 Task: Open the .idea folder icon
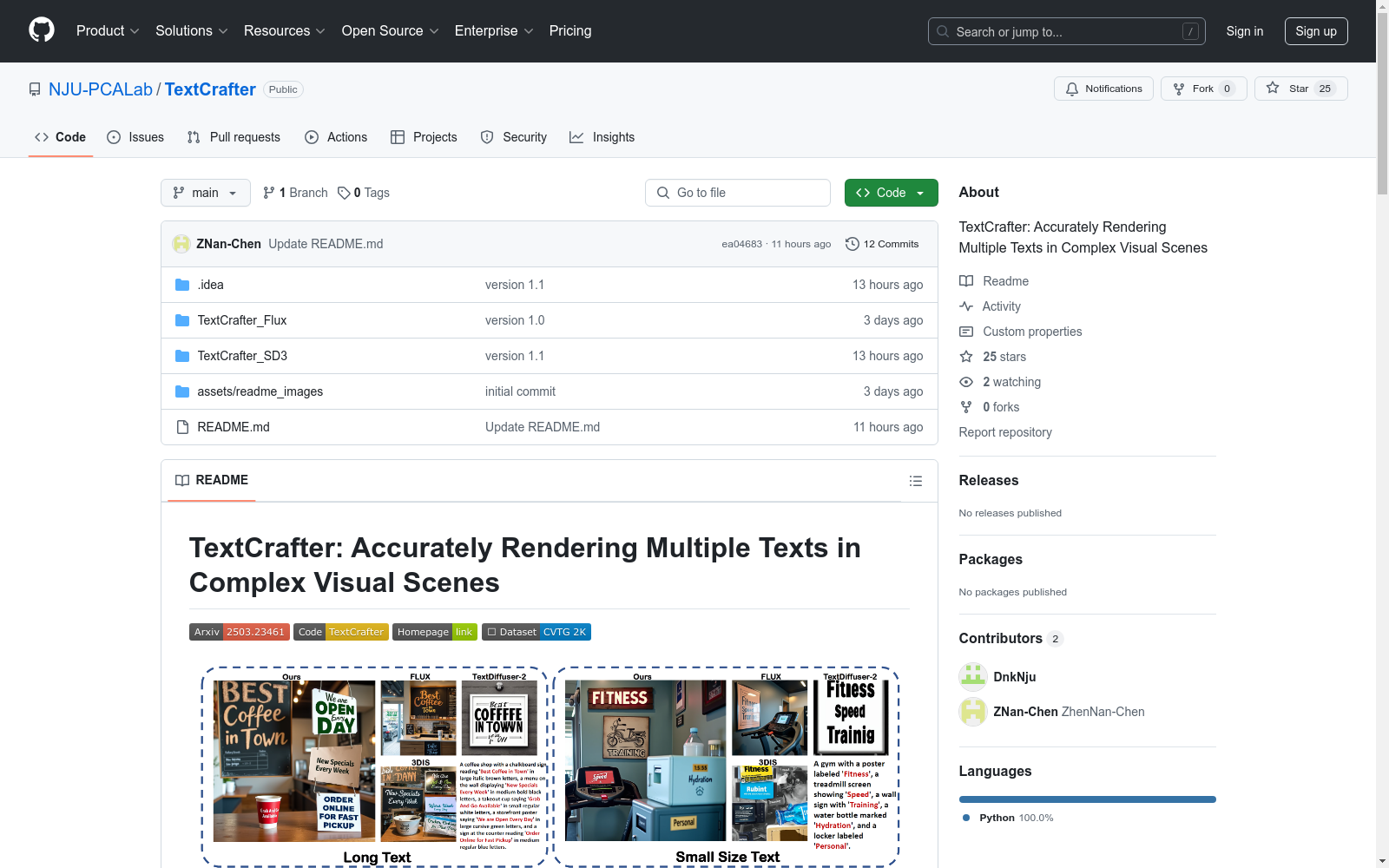tap(182, 285)
